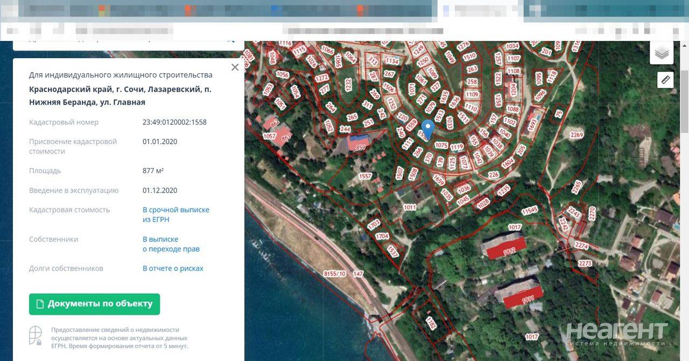Click the globe lock icon near disclaimer

point(36,335)
